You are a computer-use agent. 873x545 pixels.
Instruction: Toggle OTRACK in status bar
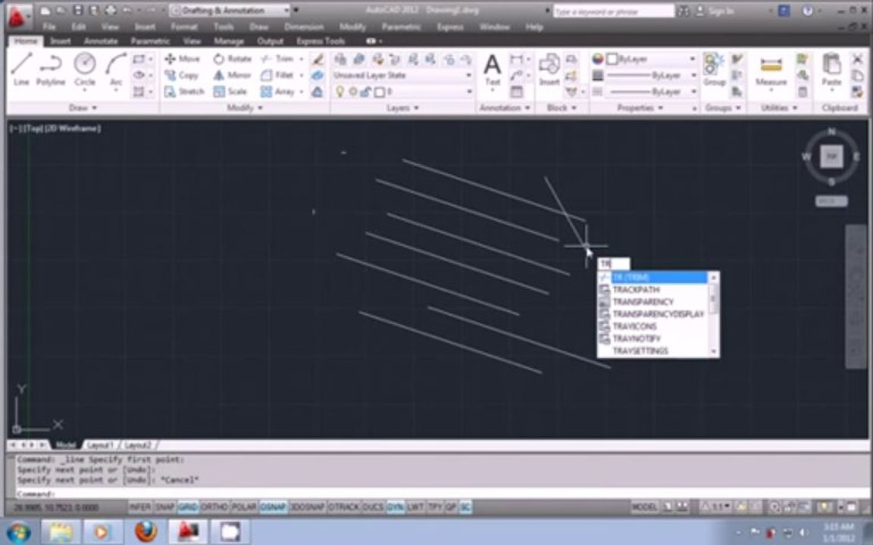point(344,507)
